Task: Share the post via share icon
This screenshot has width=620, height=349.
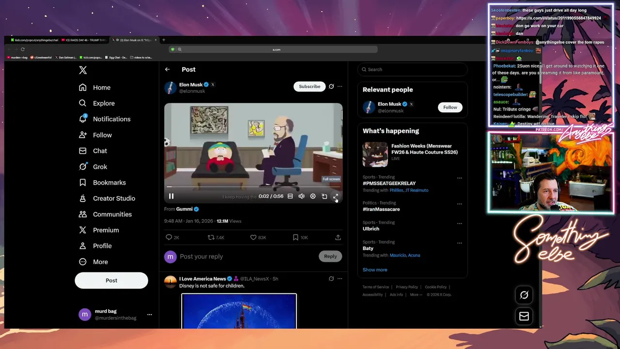Action: point(338,238)
